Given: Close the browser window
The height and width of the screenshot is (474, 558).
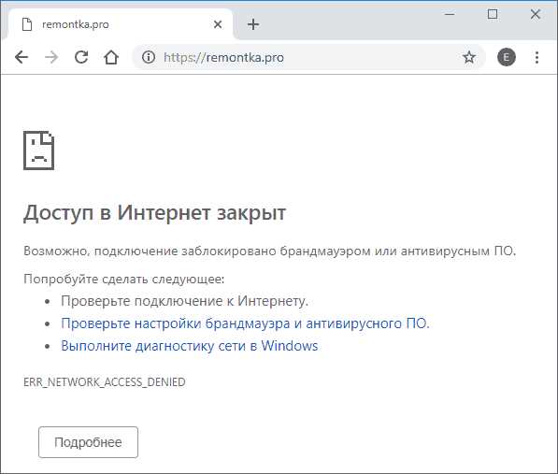Looking at the screenshot, I should click(x=535, y=15).
